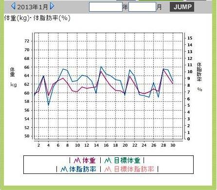Click the 目標体脂肪率 legend zigzag icon

point(108,170)
